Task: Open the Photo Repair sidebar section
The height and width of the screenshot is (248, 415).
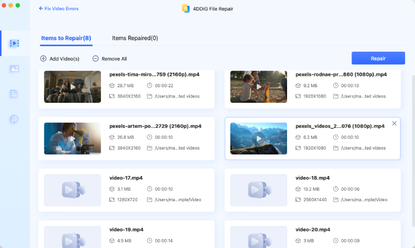Action: tap(14, 69)
